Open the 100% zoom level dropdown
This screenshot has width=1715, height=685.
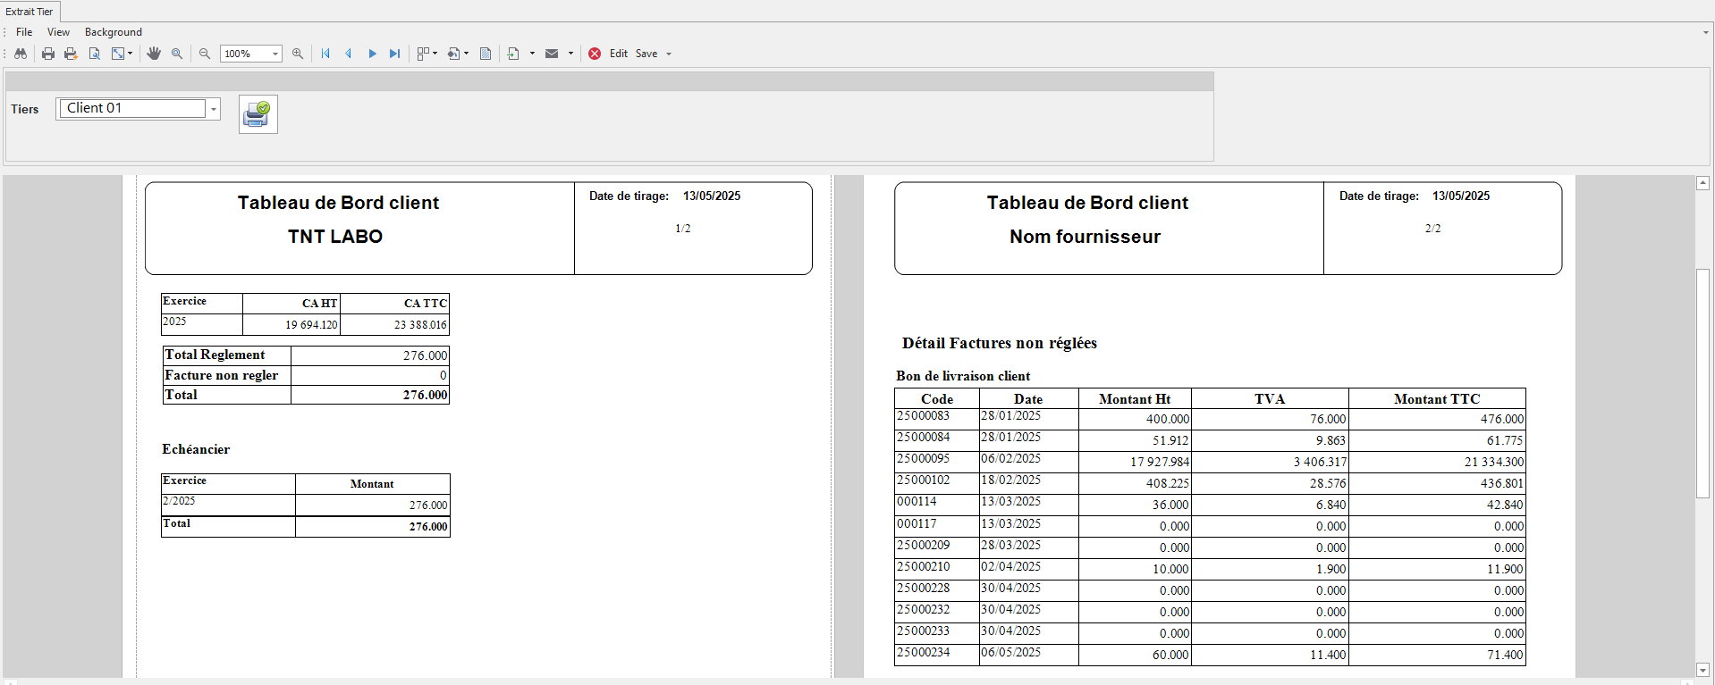275,54
